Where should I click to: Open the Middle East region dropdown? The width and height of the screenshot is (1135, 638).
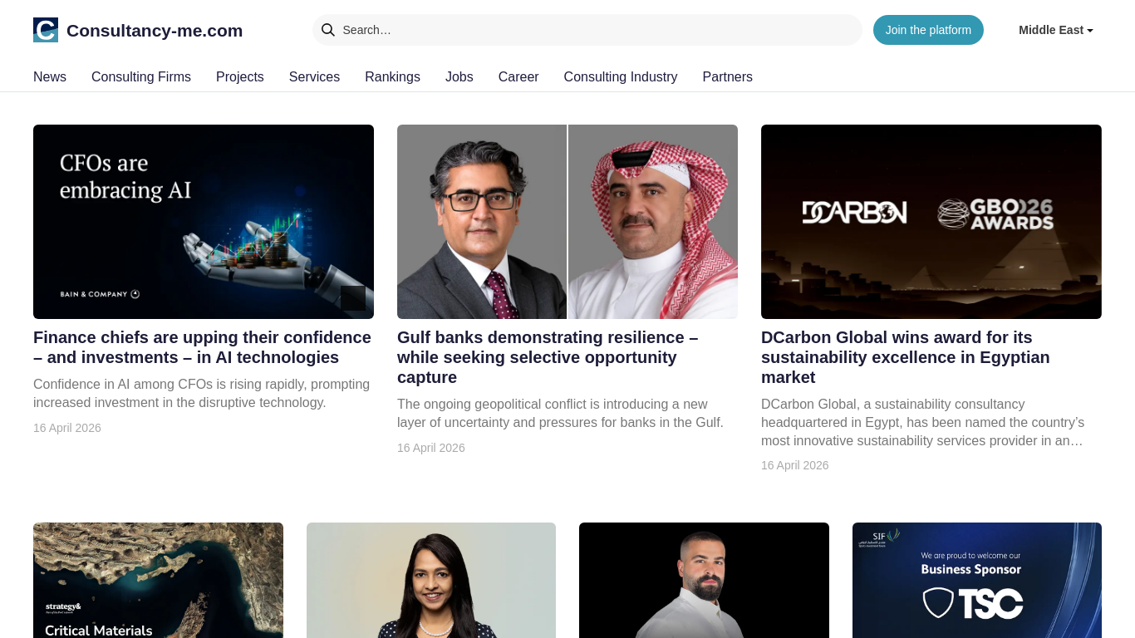[1056, 30]
